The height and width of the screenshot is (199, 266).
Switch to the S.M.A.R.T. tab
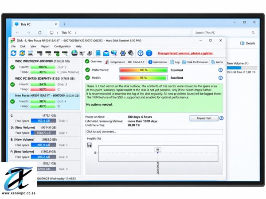coord(137,62)
